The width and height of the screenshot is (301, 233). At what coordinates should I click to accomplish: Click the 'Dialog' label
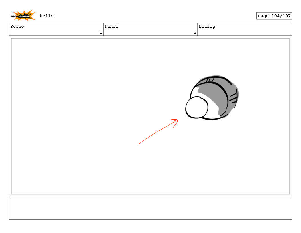(207, 27)
